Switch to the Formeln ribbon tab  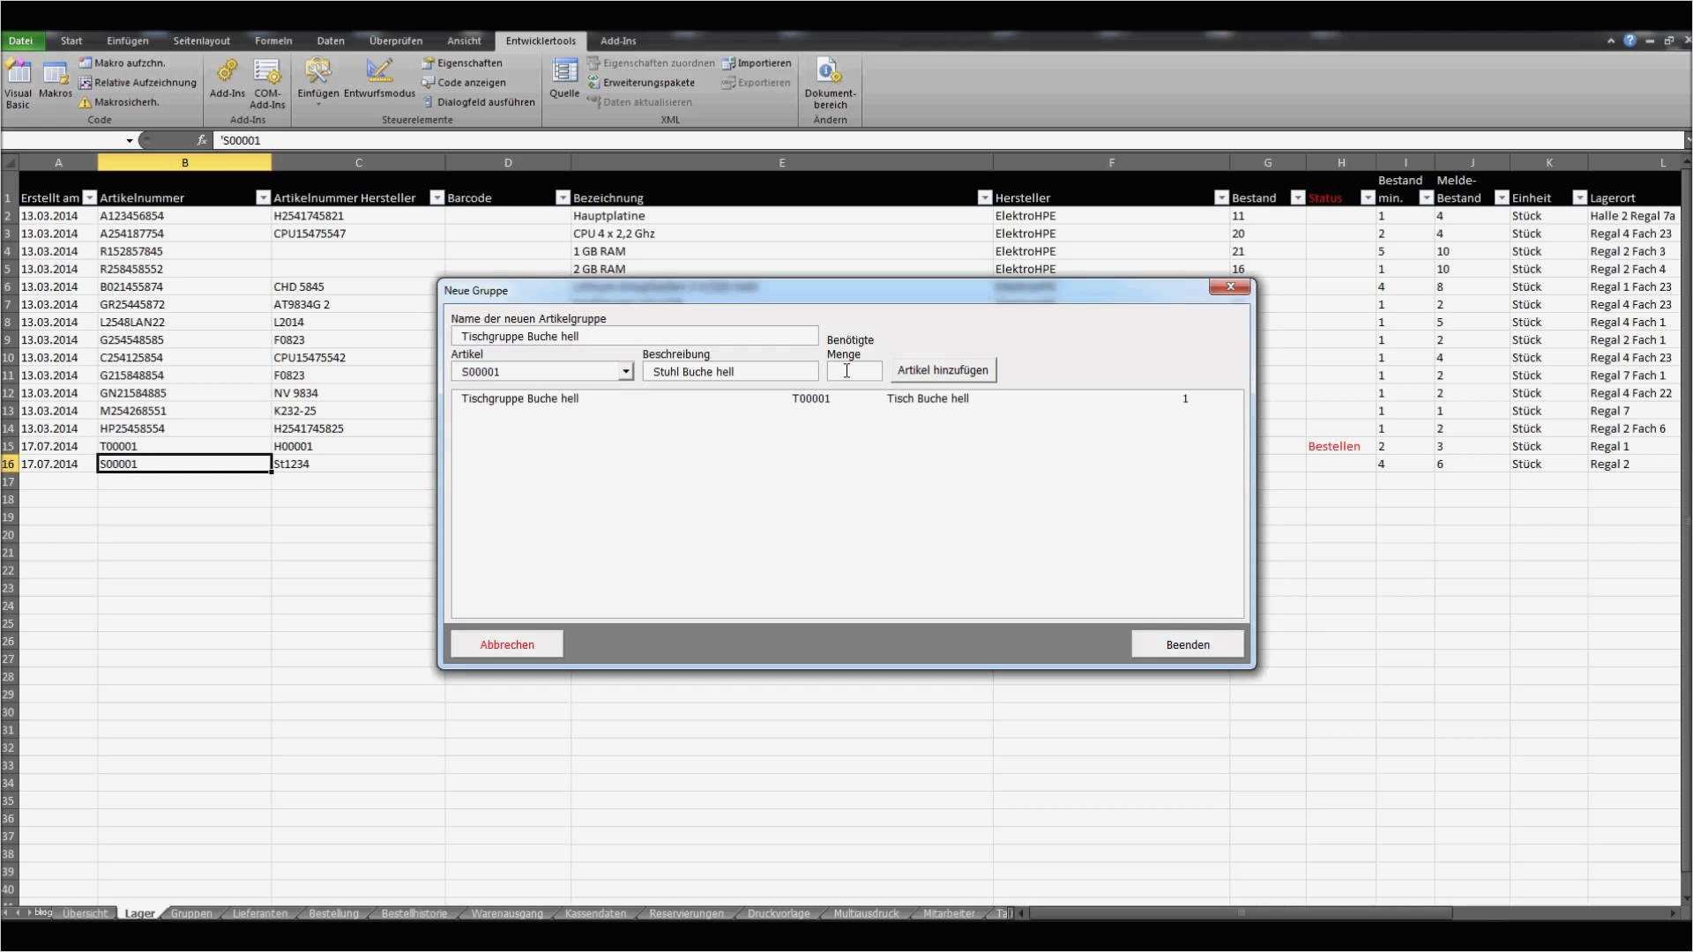click(273, 41)
